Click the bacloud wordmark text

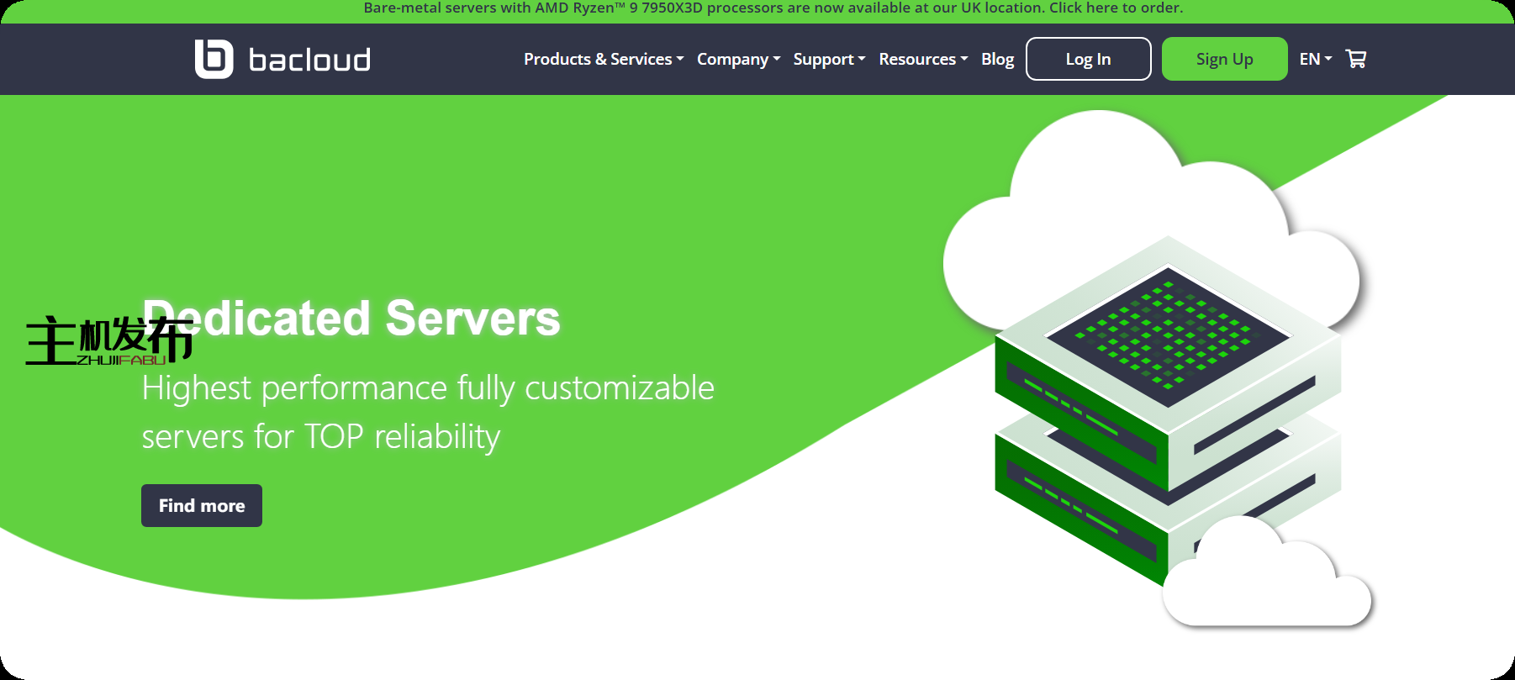point(309,60)
